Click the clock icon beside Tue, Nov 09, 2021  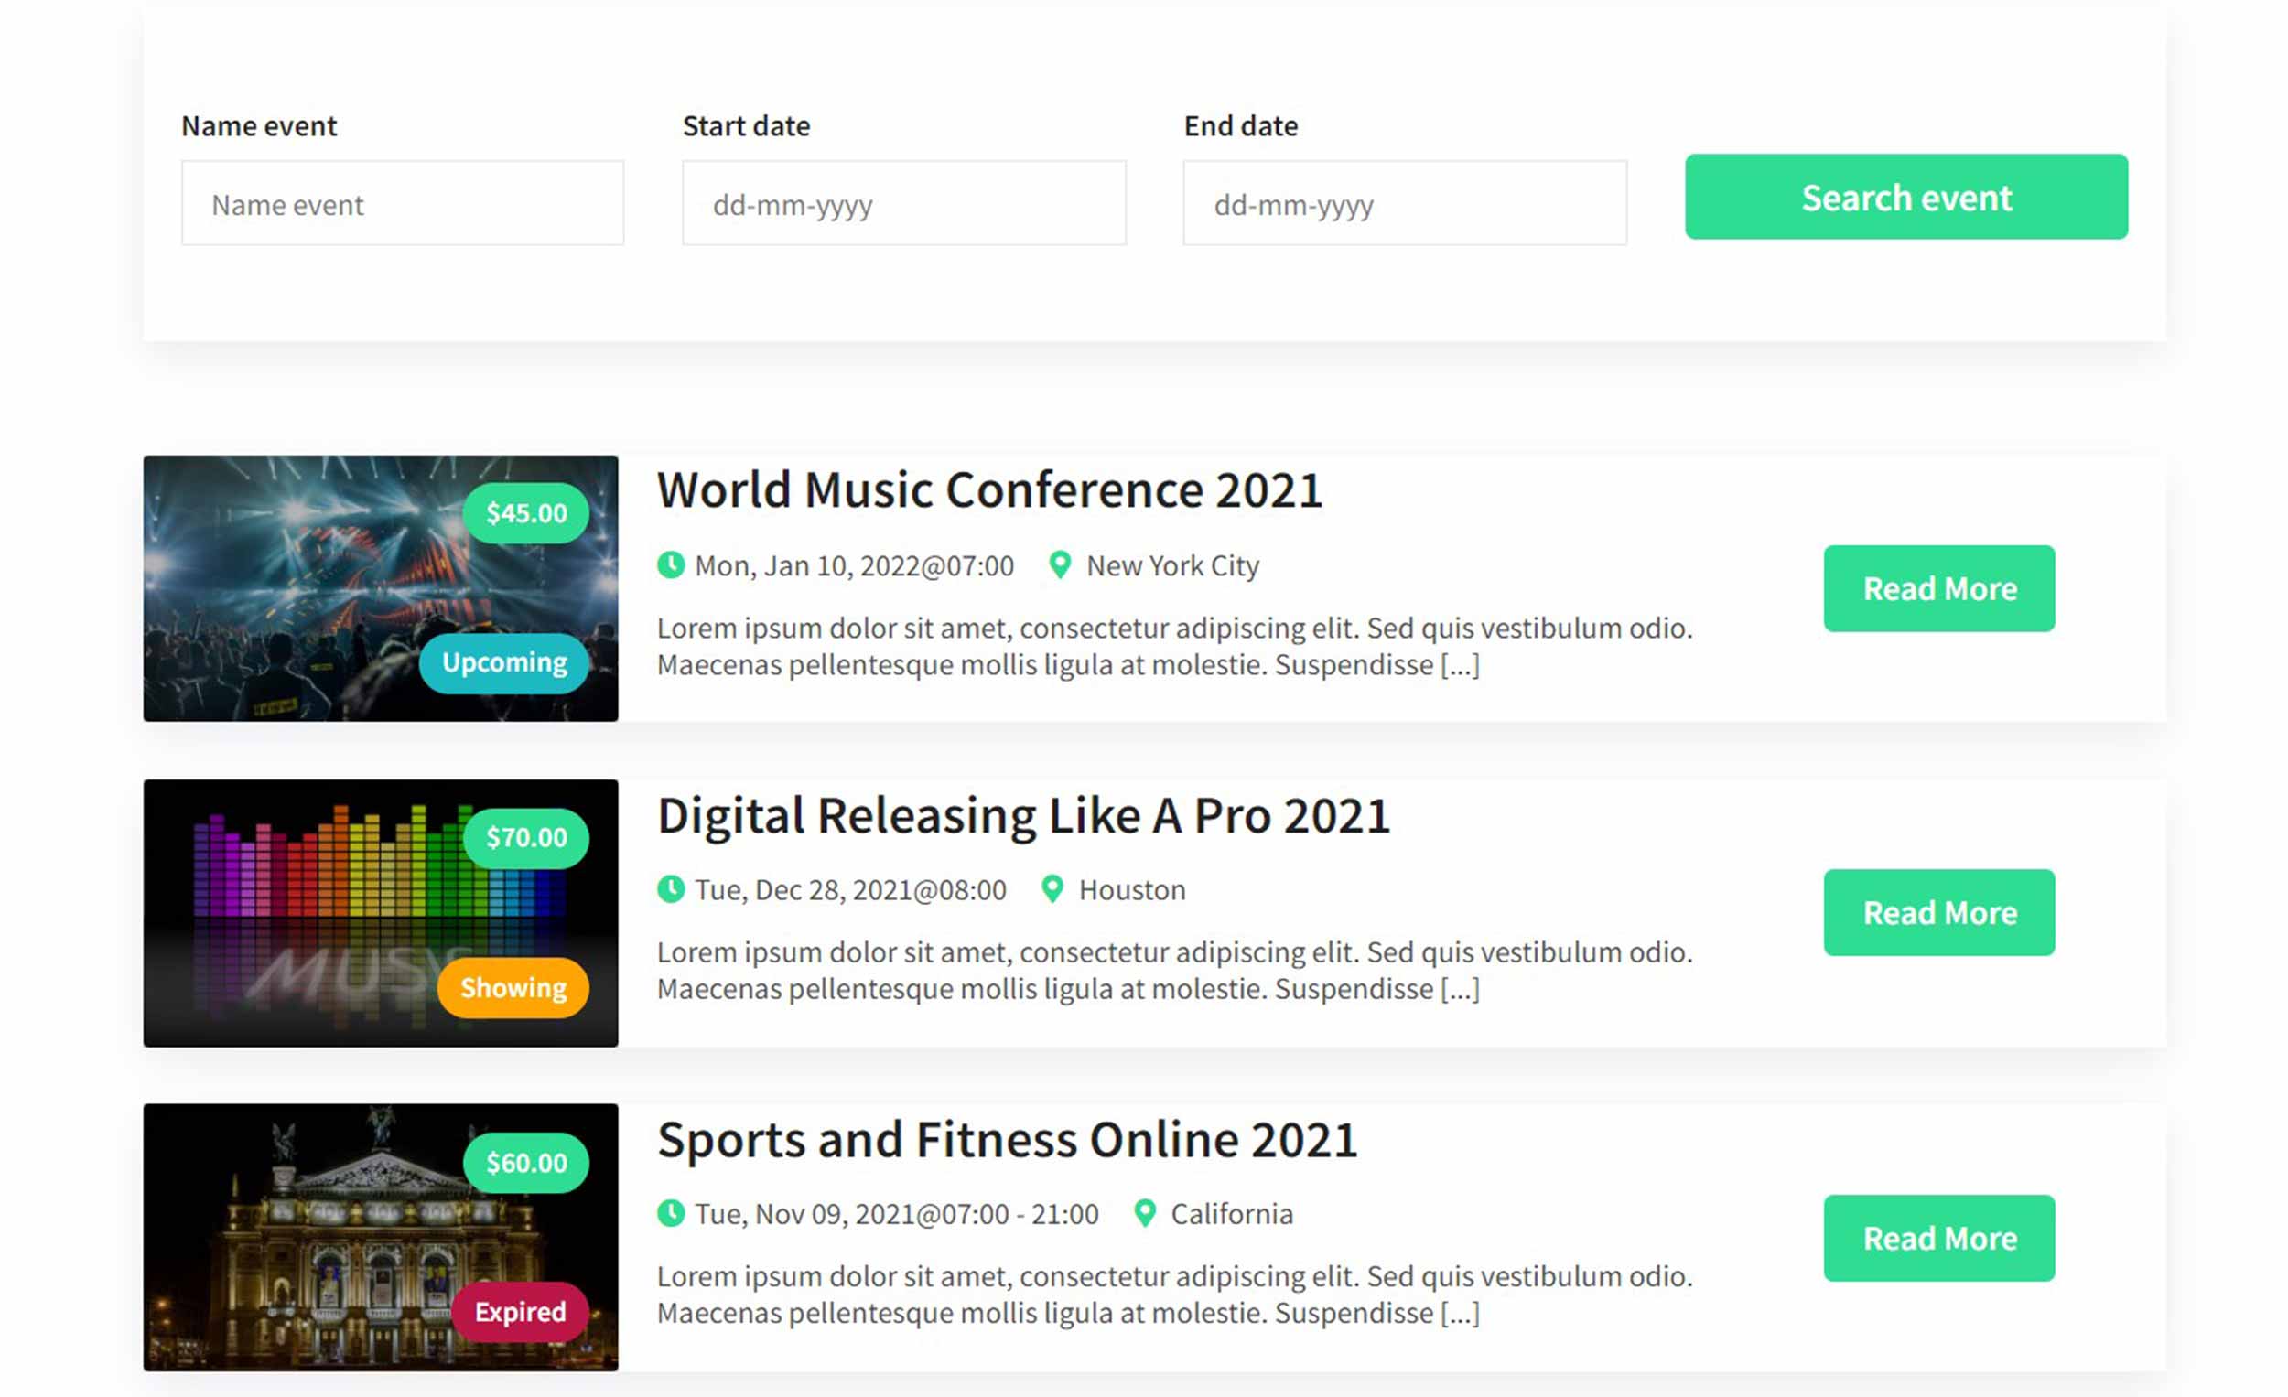click(x=671, y=1213)
